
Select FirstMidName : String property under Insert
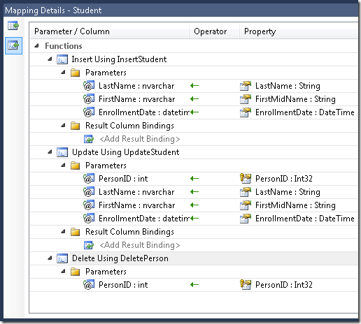click(295, 99)
